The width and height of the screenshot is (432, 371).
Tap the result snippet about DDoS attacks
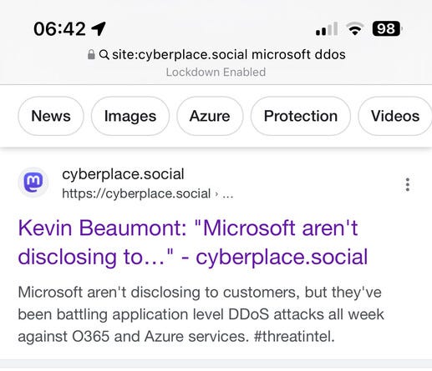coord(201,314)
